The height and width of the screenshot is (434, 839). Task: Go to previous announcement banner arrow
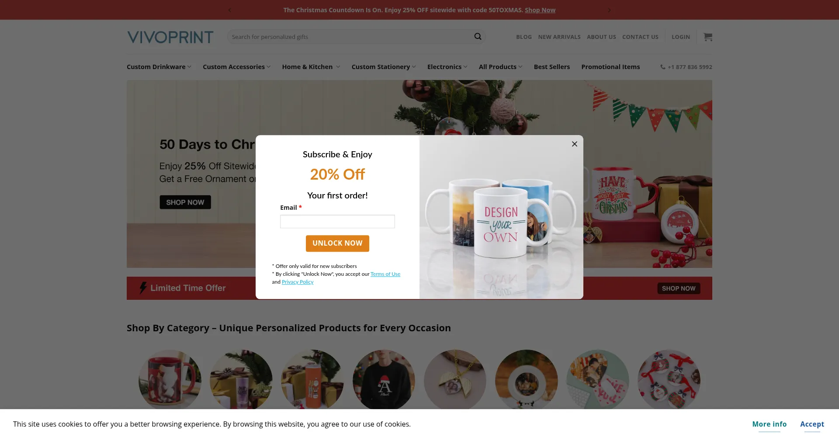[229, 10]
